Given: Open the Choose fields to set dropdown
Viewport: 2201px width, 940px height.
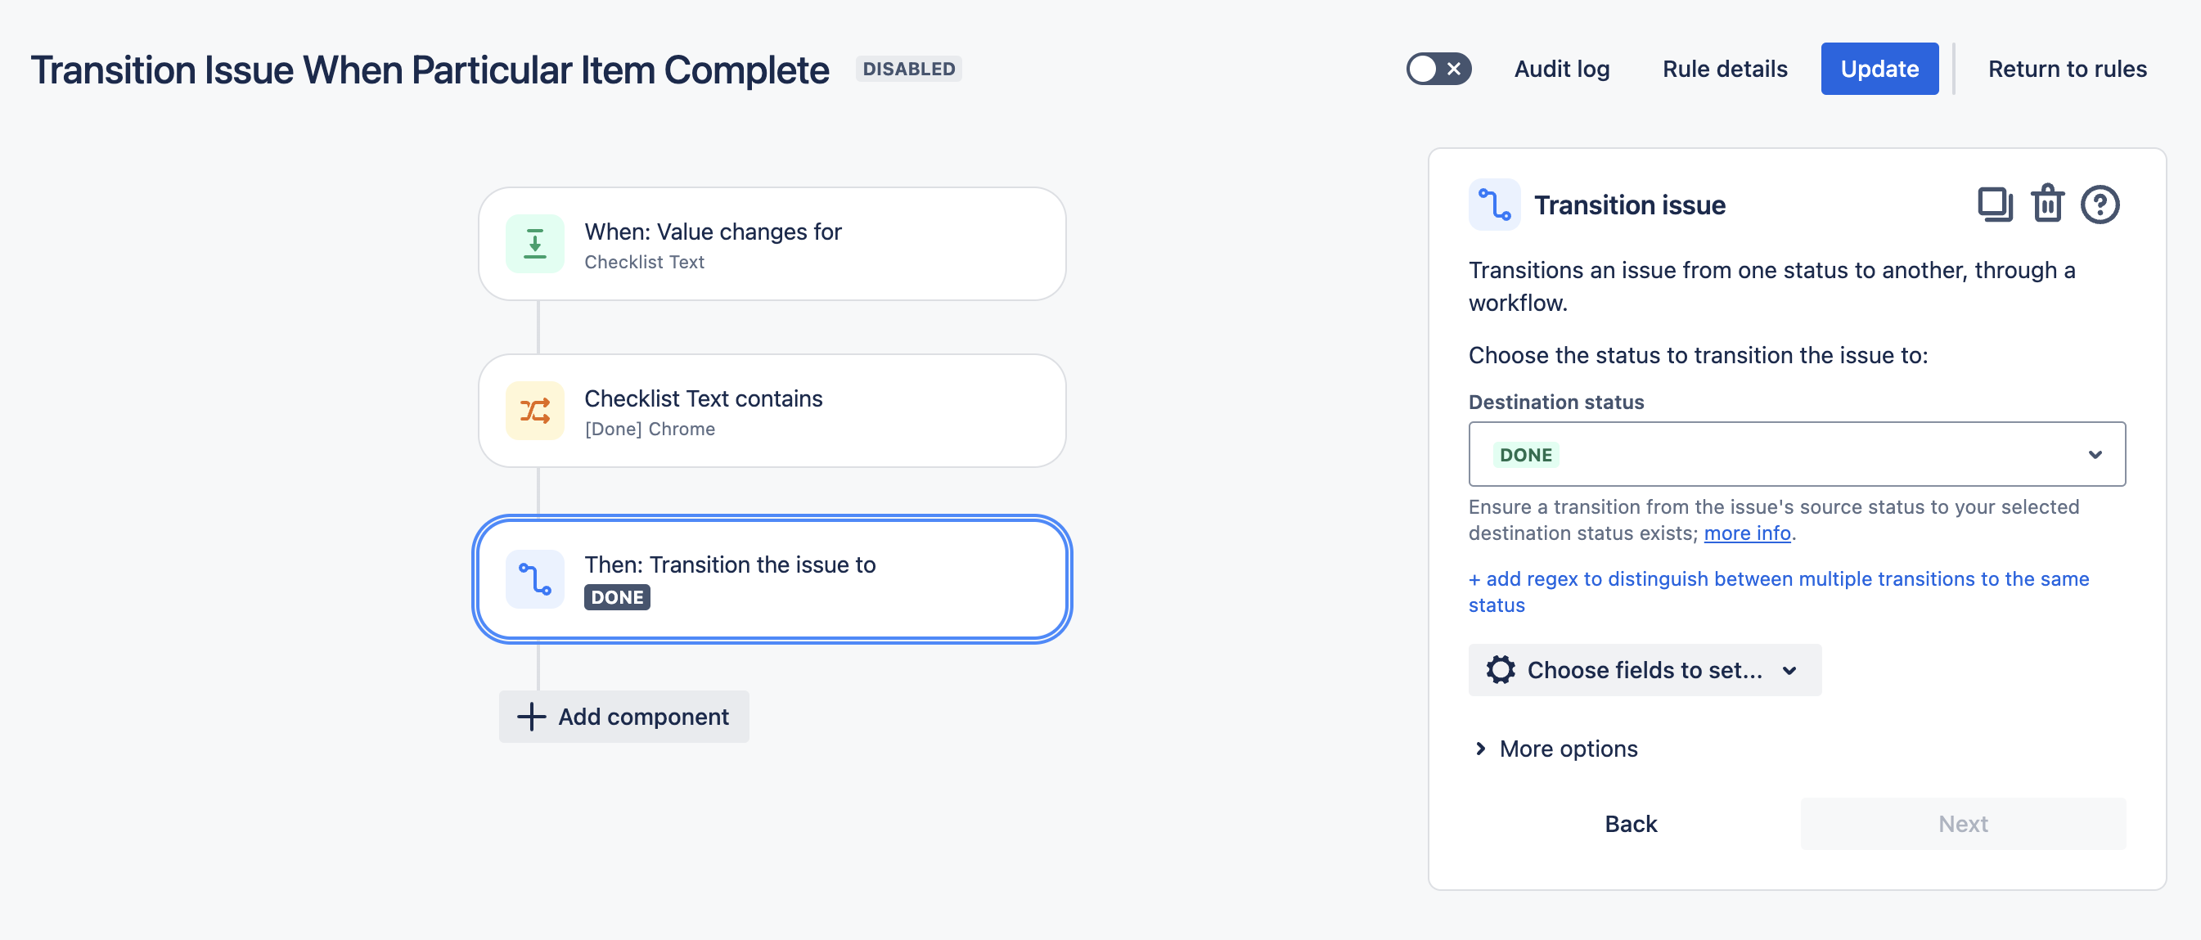Looking at the screenshot, I should [1644, 670].
